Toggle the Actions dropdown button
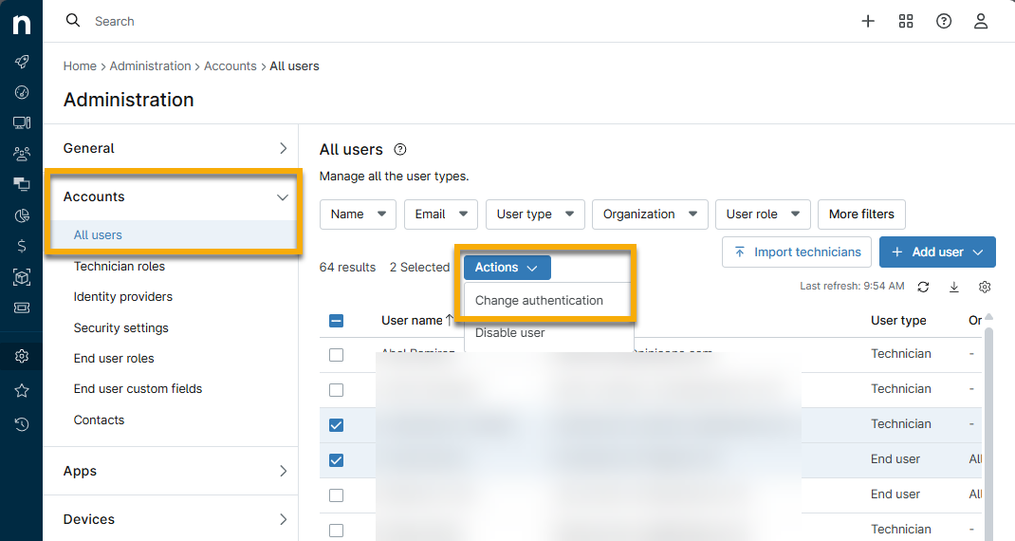The image size is (1015, 541). pyautogui.click(x=507, y=268)
